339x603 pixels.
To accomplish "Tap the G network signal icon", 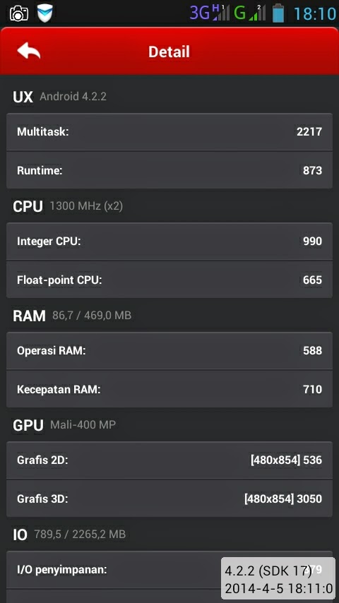I will click(249, 13).
